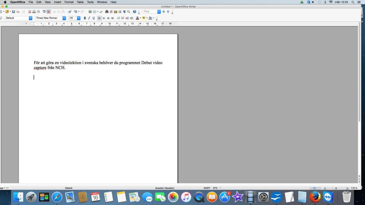Click the Hyperlink icon
This screenshot has height=205, width=365.
click(90, 12)
